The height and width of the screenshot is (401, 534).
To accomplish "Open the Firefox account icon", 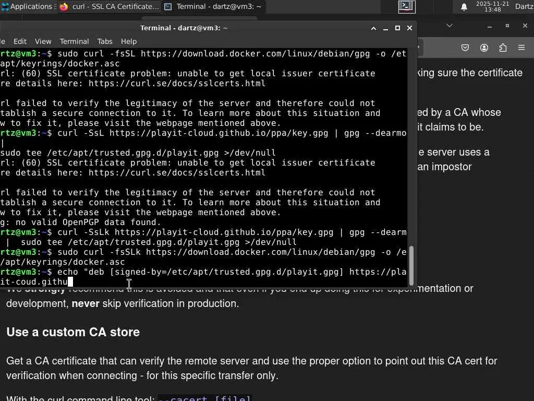I will coord(484,48).
